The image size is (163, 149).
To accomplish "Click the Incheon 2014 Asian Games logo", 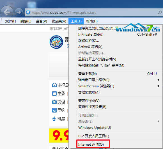I will click(x=56, y=42).
